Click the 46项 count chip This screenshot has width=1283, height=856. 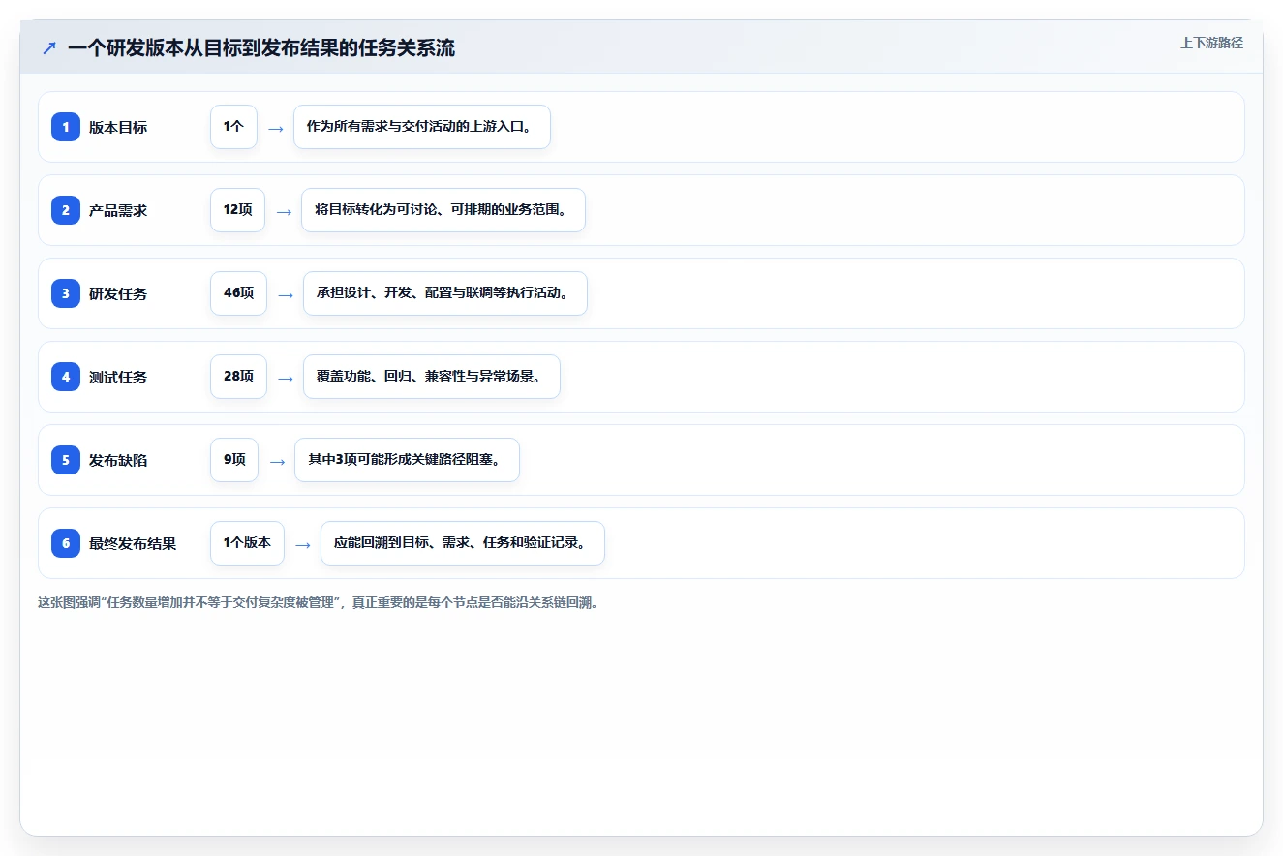point(238,293)
